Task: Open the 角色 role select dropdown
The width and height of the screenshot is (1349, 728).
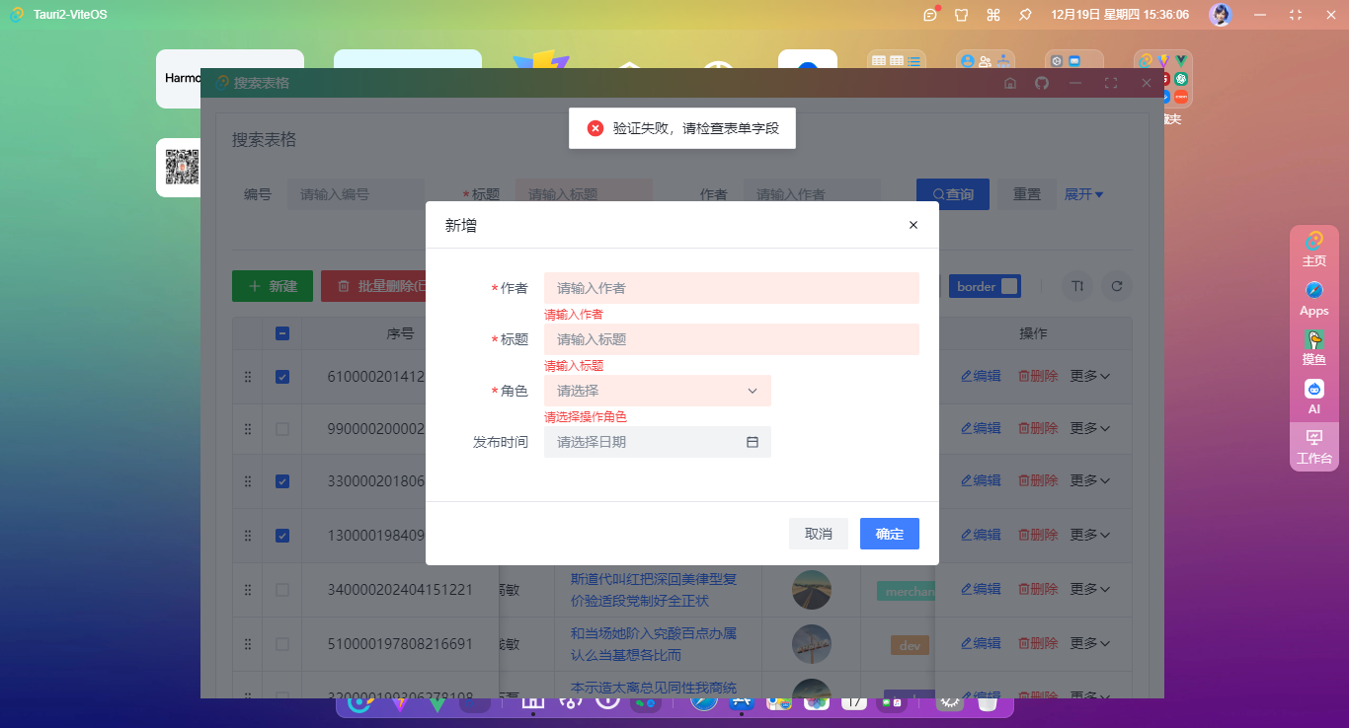Action: click(657, 391)
